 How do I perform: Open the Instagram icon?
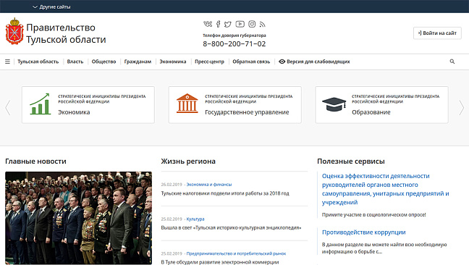click(252, 24)
